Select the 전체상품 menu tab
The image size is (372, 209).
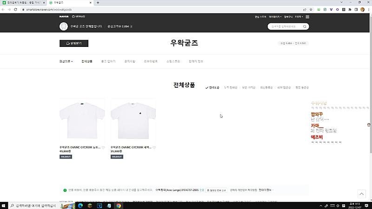tap(87, 61)
